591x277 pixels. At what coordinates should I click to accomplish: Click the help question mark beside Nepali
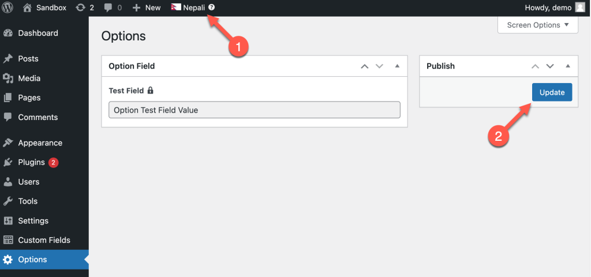(211, 8)
